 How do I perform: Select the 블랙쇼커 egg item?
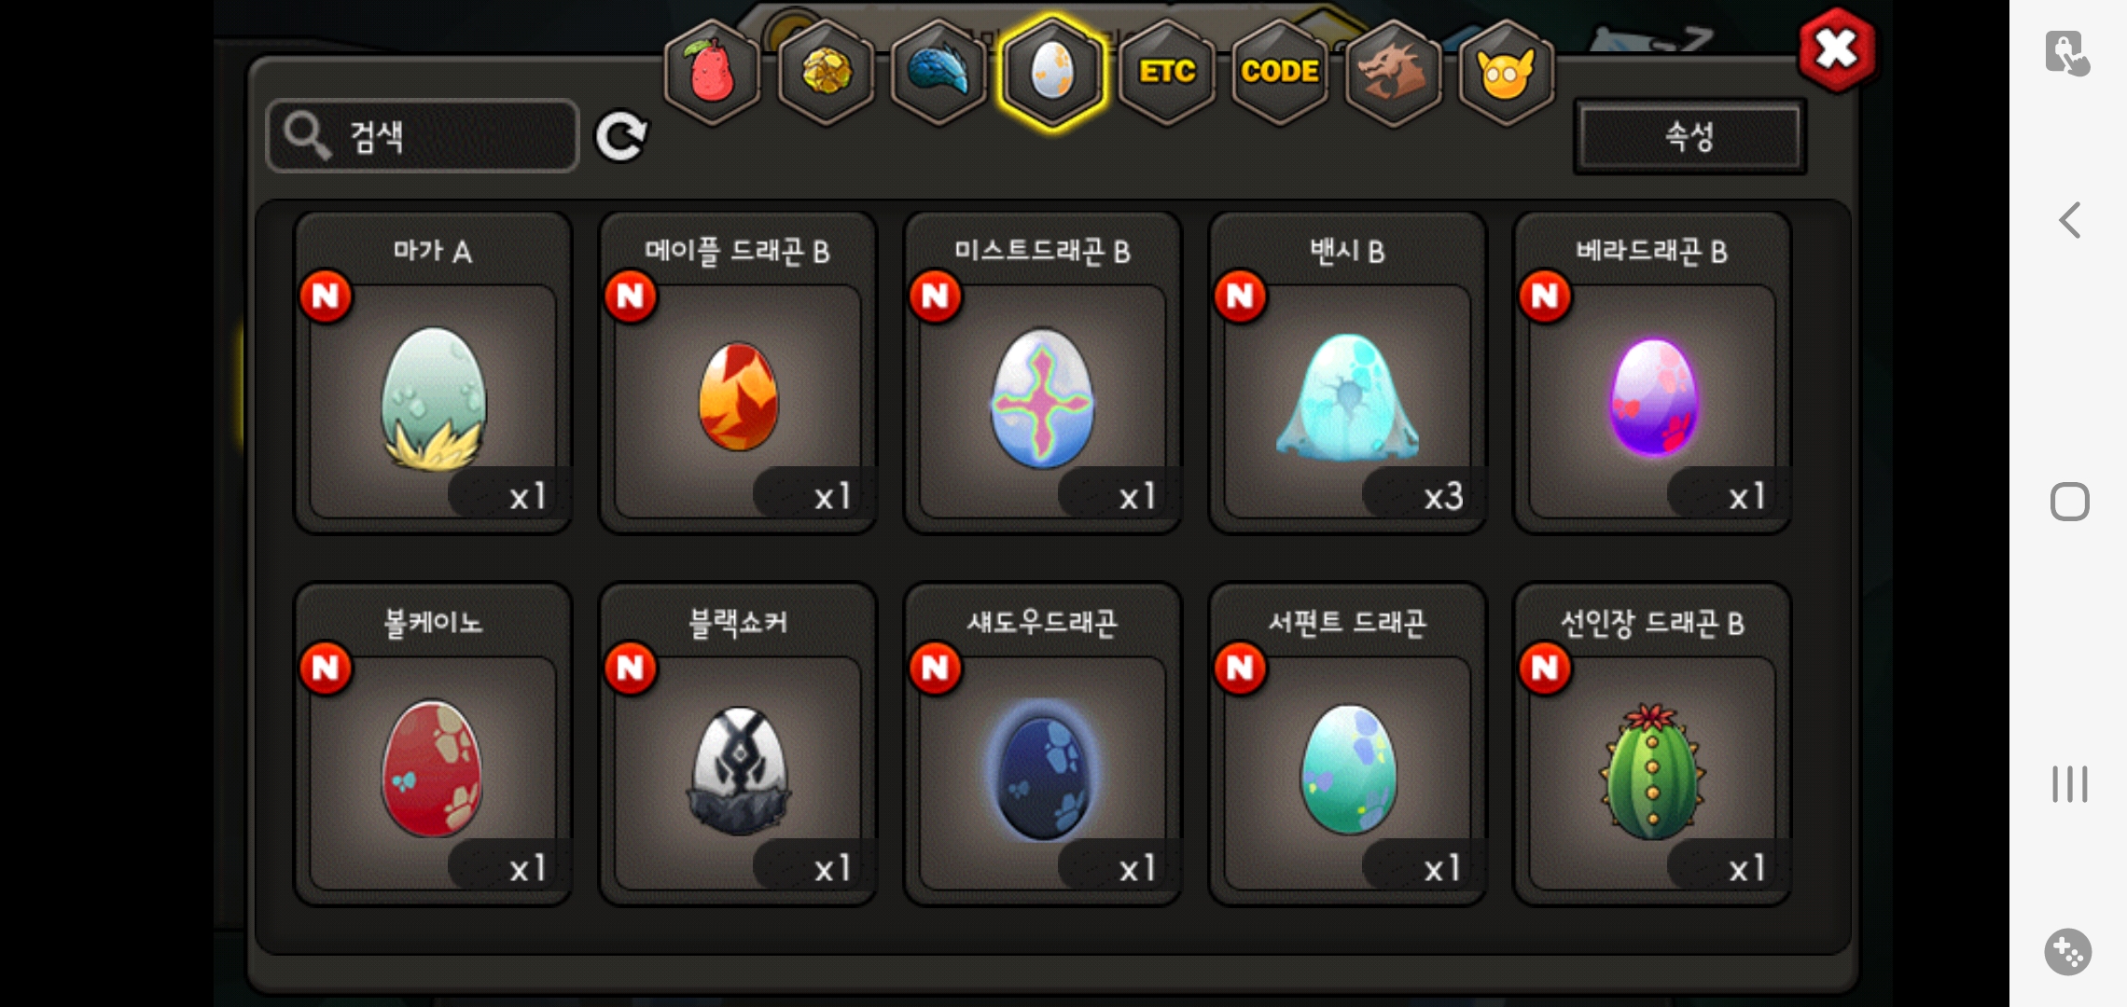(738, 744)
